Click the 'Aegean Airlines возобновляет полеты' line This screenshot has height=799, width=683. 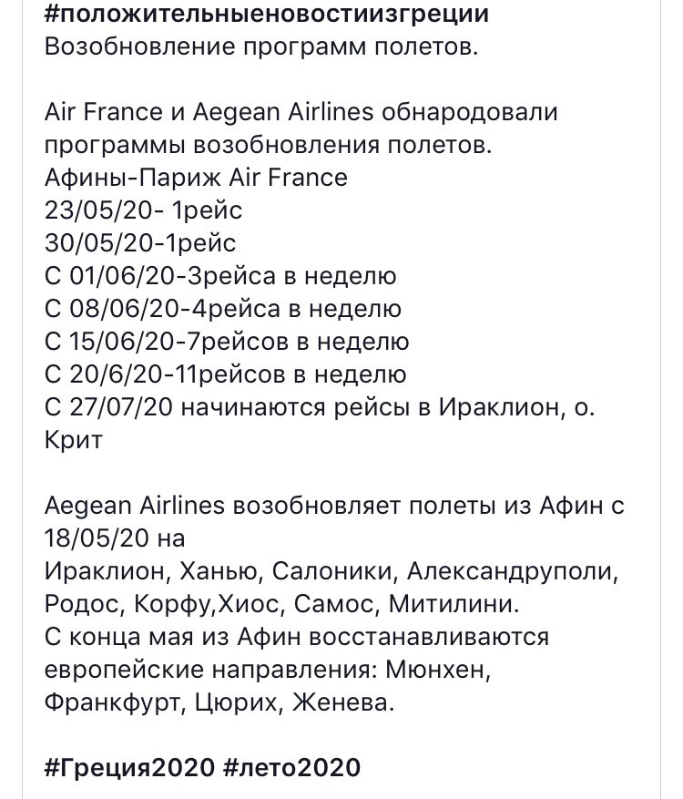[334, 506]
